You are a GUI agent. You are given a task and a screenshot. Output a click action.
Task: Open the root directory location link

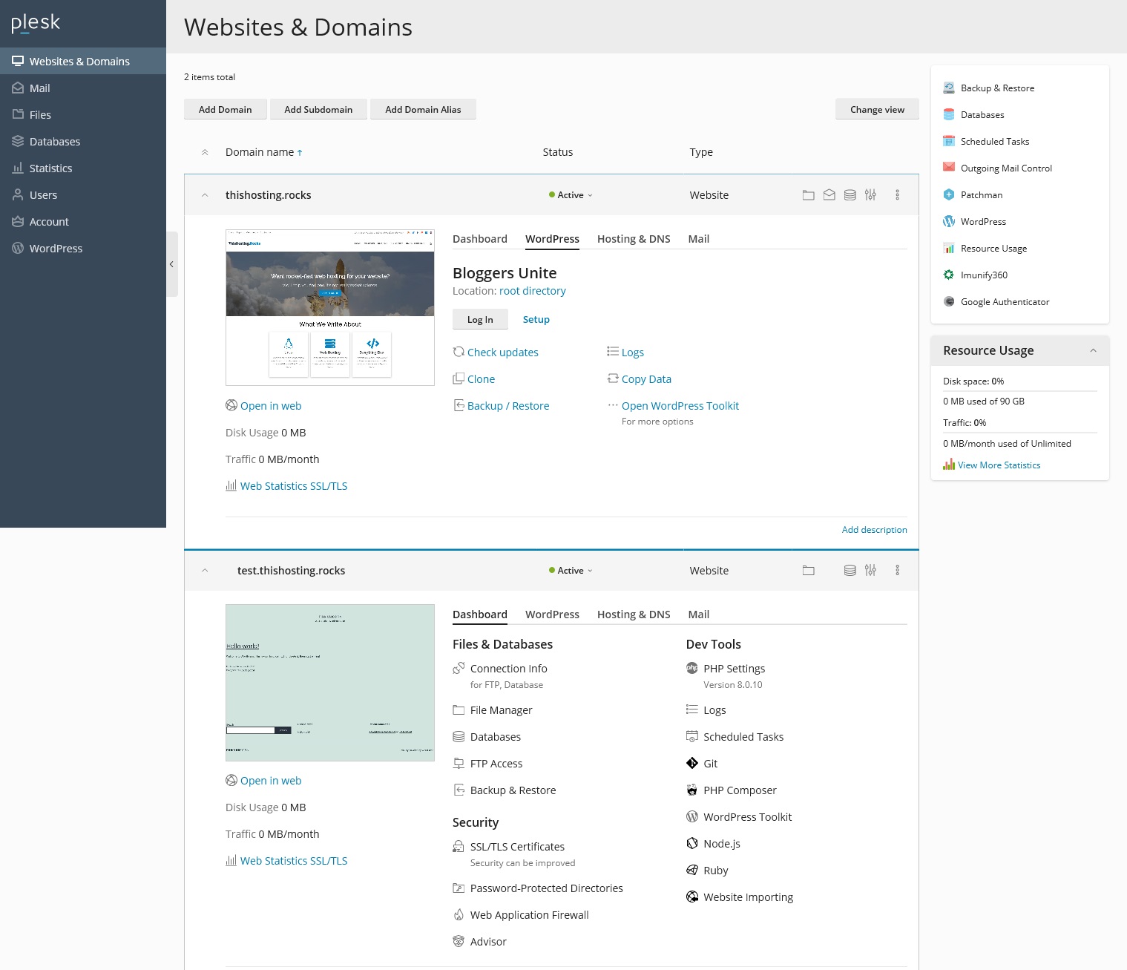pyautogui.click(x=532, y=291)
